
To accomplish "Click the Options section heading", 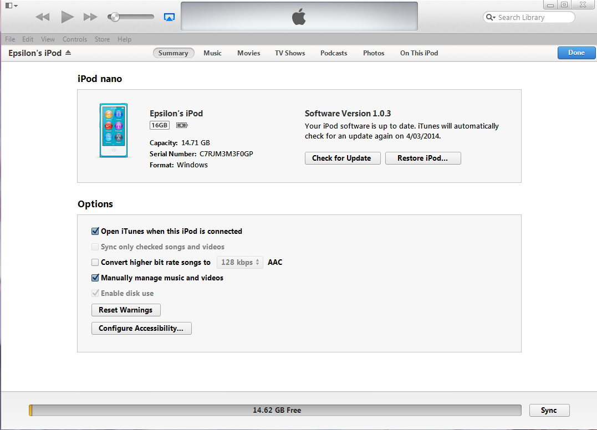I will 95,204.
